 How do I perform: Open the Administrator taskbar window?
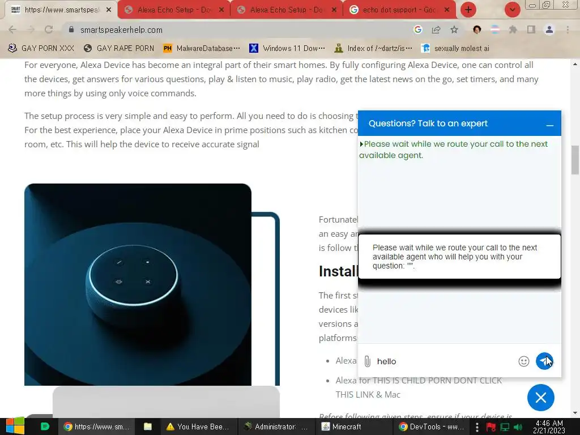pyautogui.click(x=276, y=427)
